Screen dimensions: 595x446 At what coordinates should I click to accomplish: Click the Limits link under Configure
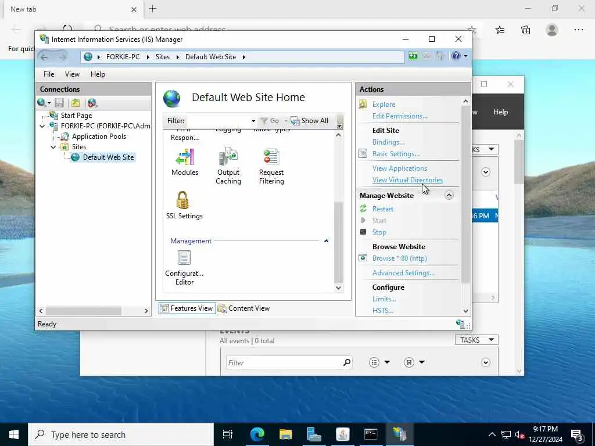click(384, 299)
